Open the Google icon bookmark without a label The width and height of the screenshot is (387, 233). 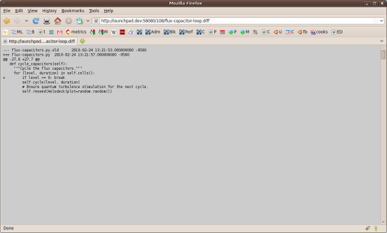click(92, 32)
